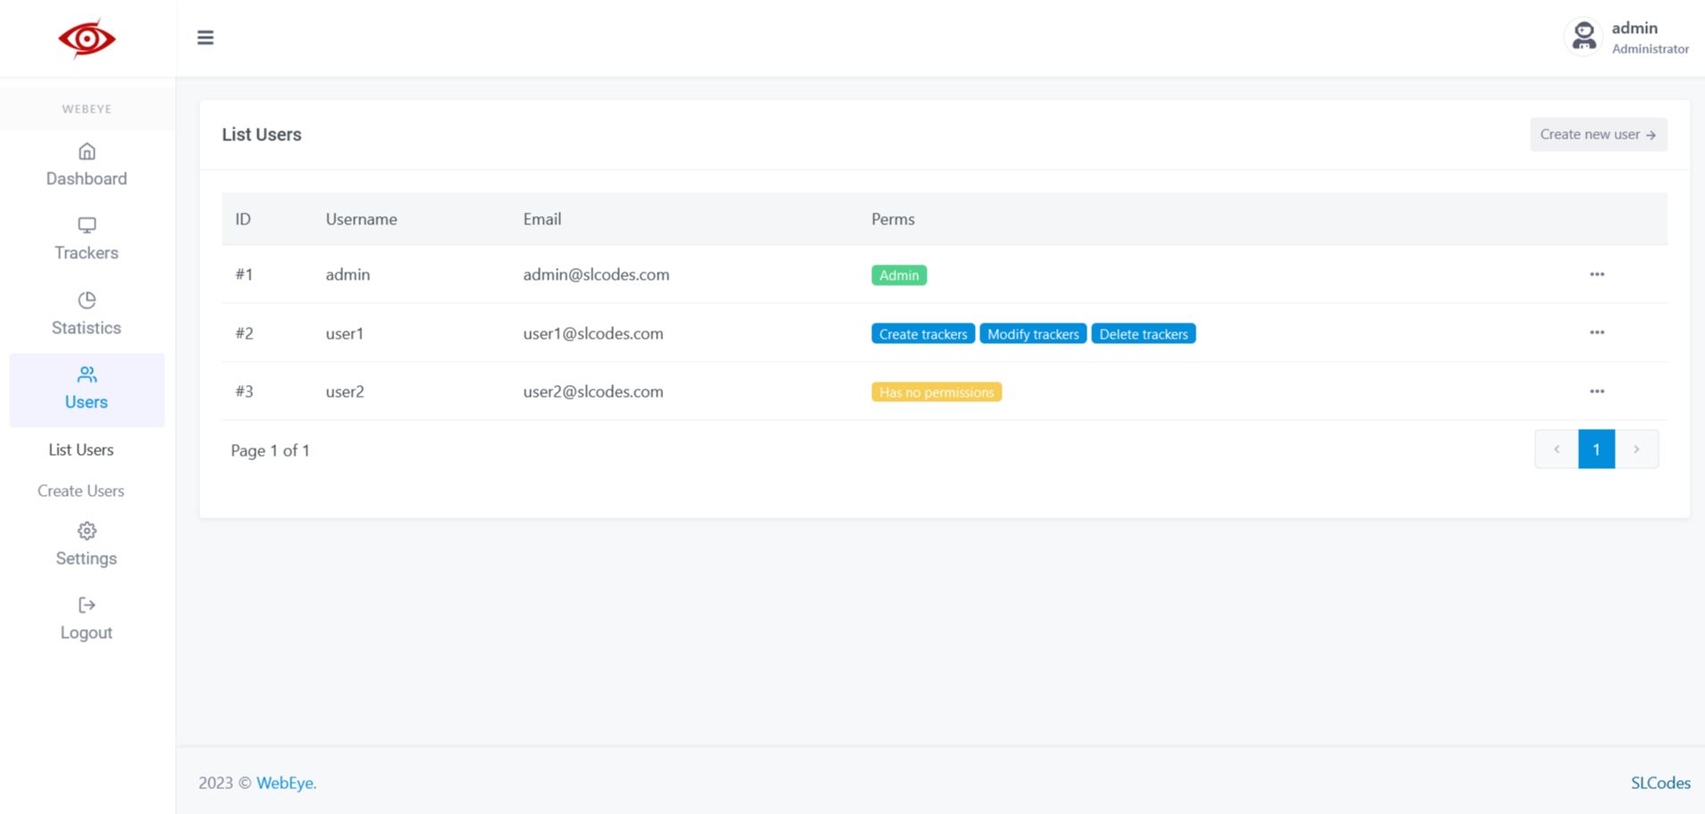
Task: Open actions menu for user2 row
Action: coord(1597,391)
